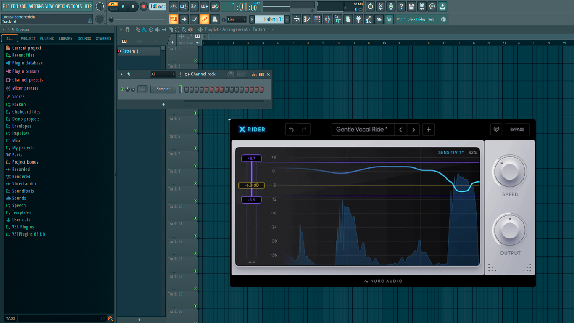Switch to SOUNDS browser tab
Viewport: 574px width, 323px height.
click(x=84, y=38)
